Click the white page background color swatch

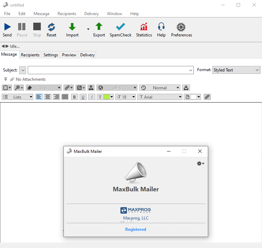(193, 97)
